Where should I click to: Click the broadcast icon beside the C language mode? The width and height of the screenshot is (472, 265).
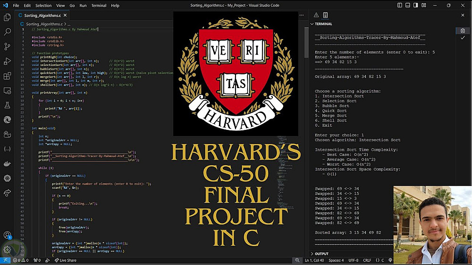click(x=390, y=260)
